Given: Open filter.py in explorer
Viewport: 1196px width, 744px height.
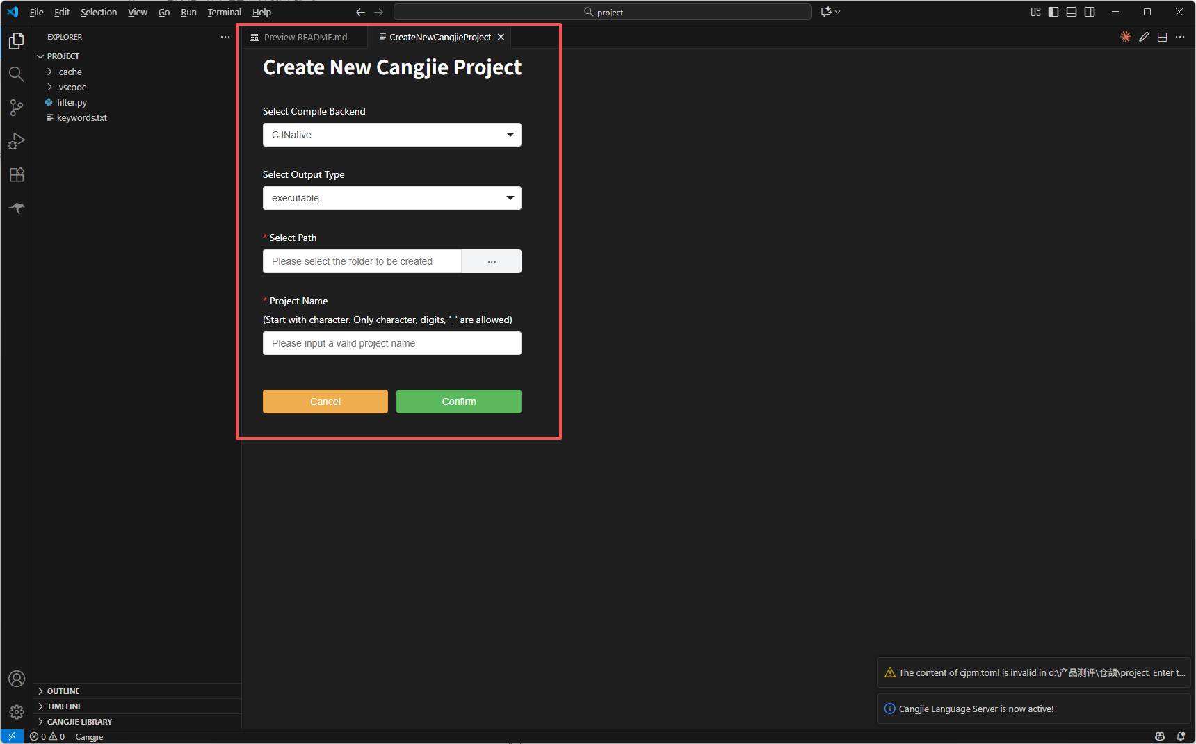Looking at the screenshot, I should pos(137,102).
